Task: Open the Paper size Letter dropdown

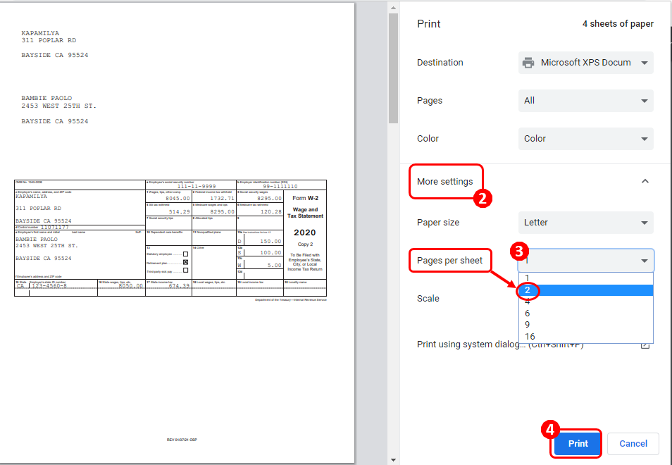Action: (585, 223)
